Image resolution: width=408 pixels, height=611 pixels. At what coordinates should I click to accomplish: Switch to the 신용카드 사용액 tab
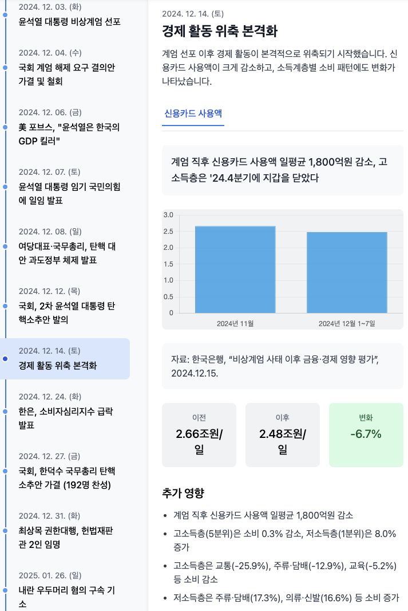tap(193, 113)
